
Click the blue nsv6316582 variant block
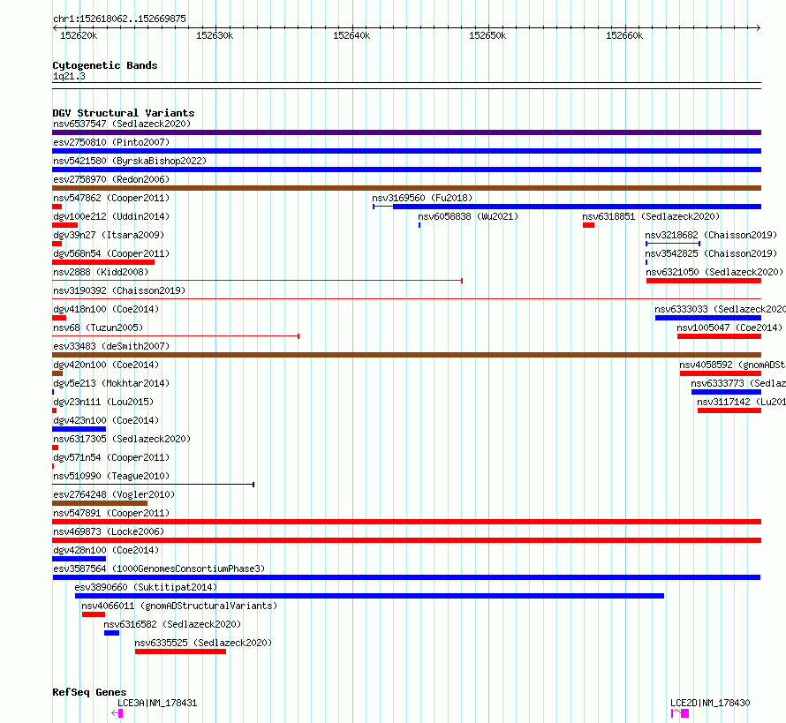click(x=112, y=633)
